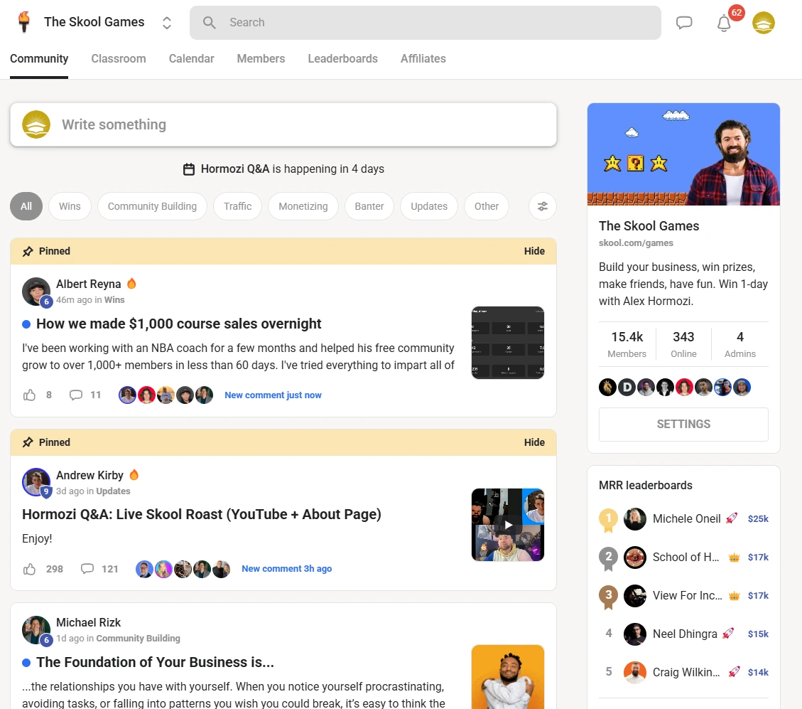Open the chat messages icon

[684, 23]
